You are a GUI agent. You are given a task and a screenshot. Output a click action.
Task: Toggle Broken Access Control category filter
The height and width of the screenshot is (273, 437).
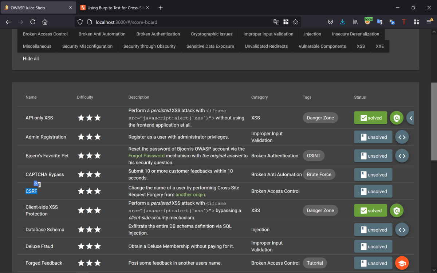(45, 34)
